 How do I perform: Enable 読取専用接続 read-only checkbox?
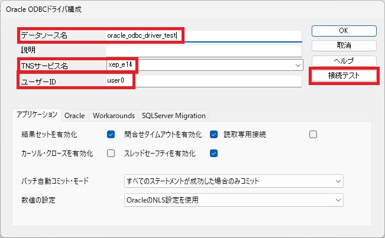[x=313, y=134]
